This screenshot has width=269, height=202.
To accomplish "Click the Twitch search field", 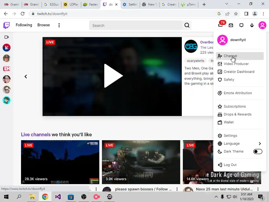I will pos(136,26).
